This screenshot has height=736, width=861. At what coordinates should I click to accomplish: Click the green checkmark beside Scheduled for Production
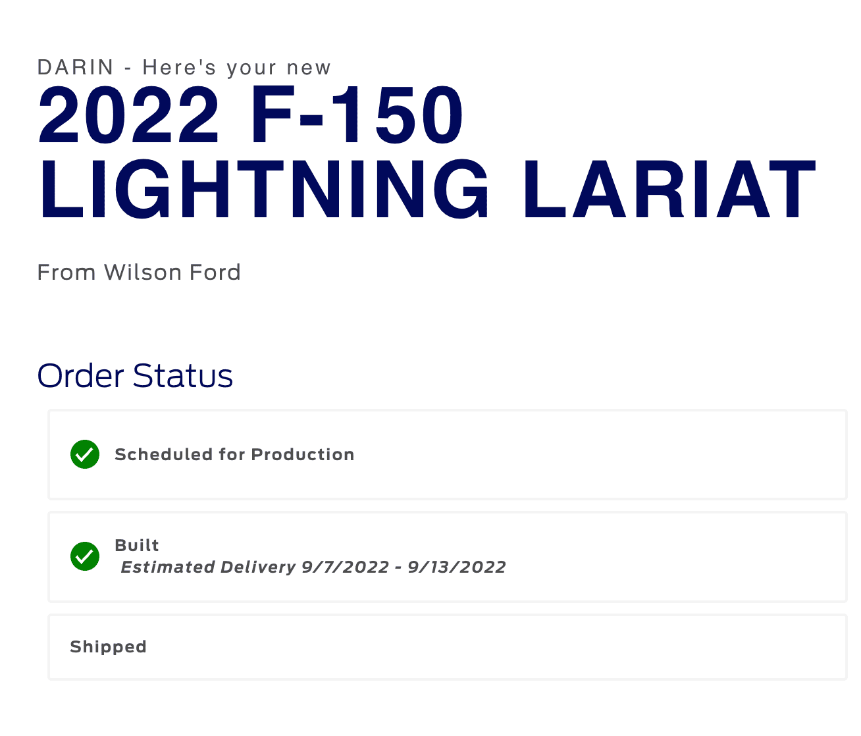(x=85, y=454)
